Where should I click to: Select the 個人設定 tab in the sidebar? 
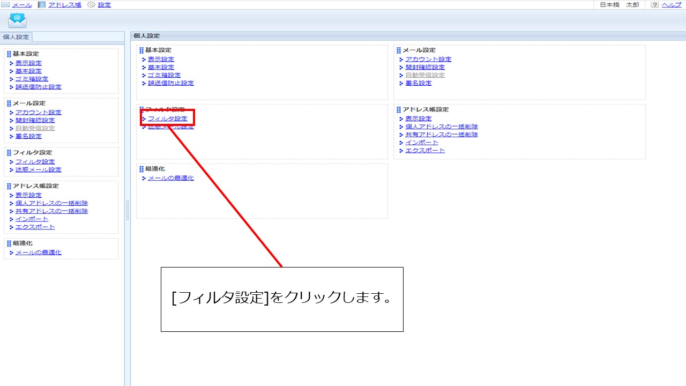(x=17, y=37)
